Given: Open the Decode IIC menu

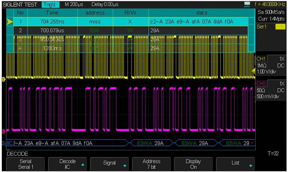Looking at the screenshot, I should pyautogui.click(x=67, y=164).
